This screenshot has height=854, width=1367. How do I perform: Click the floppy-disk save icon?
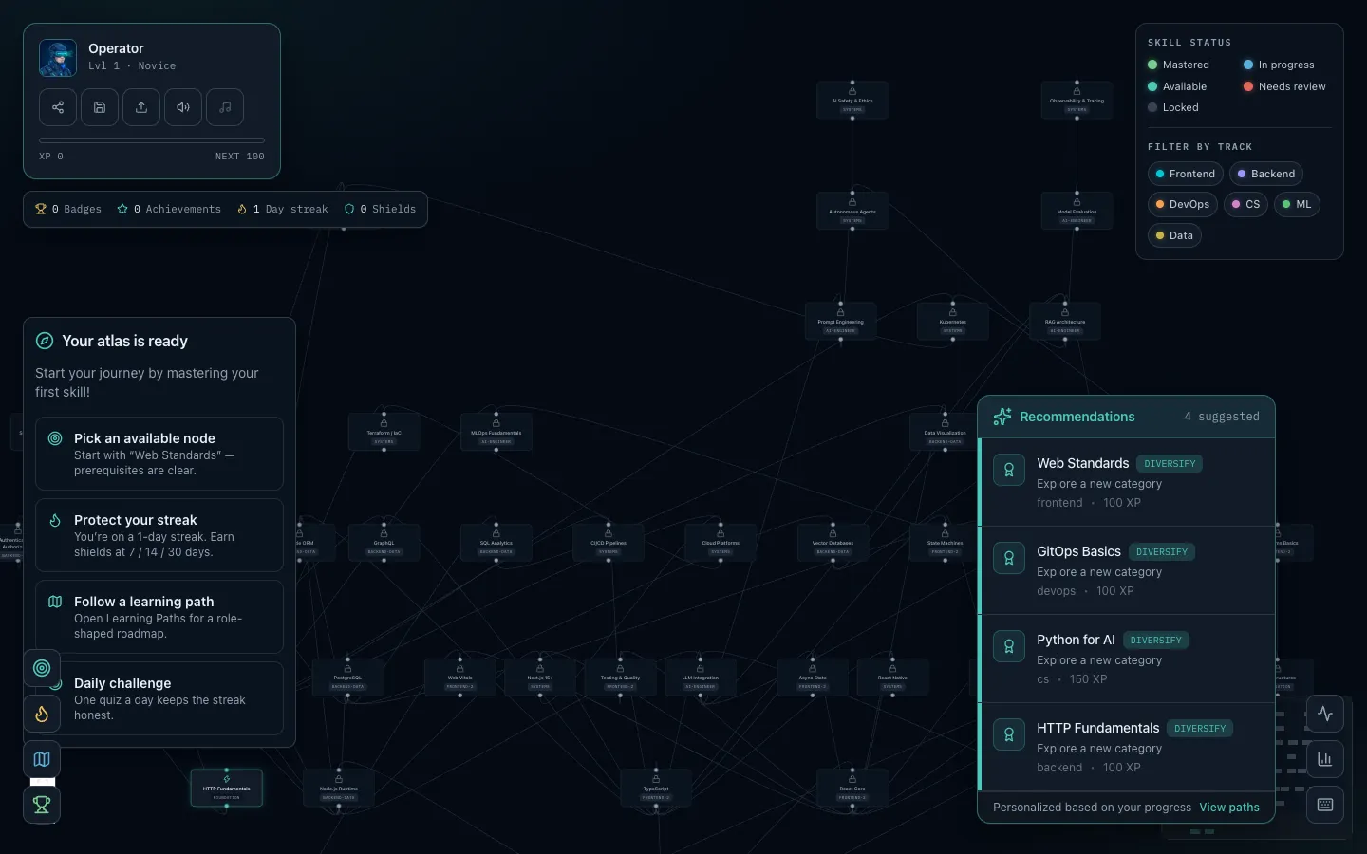(x=100, y=107)
